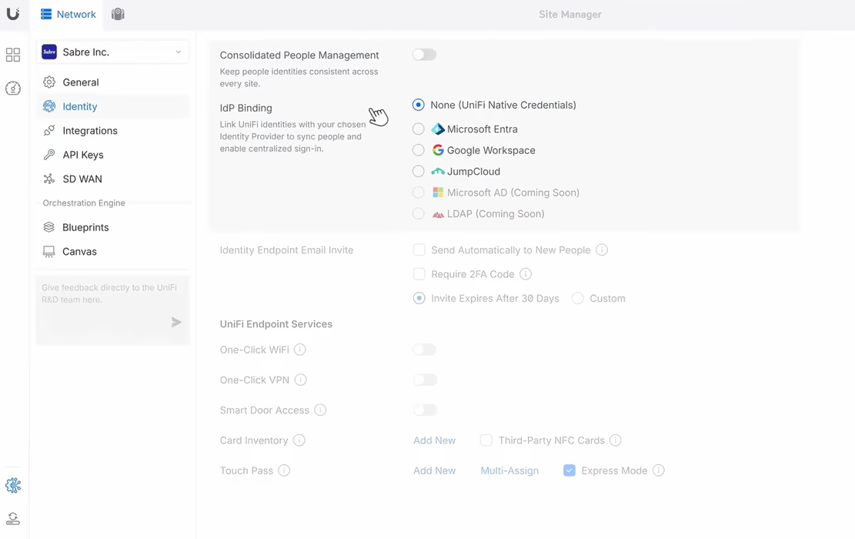
Task: Select Custom invite expiry radio
Action: click(577, 299)
